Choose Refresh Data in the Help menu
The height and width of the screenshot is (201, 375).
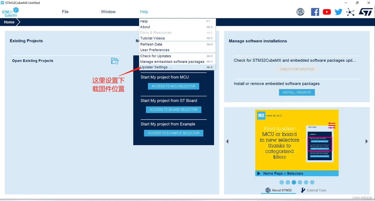[x=177, y=44]
